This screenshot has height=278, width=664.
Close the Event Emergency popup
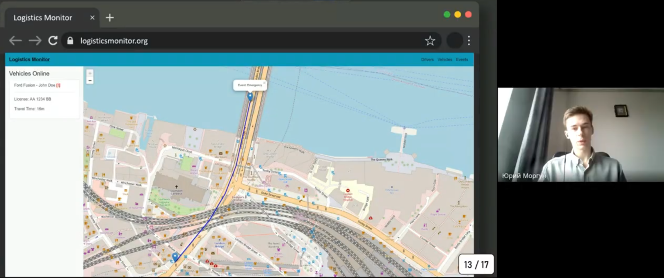pyautogui.click(x=264, y=83)
